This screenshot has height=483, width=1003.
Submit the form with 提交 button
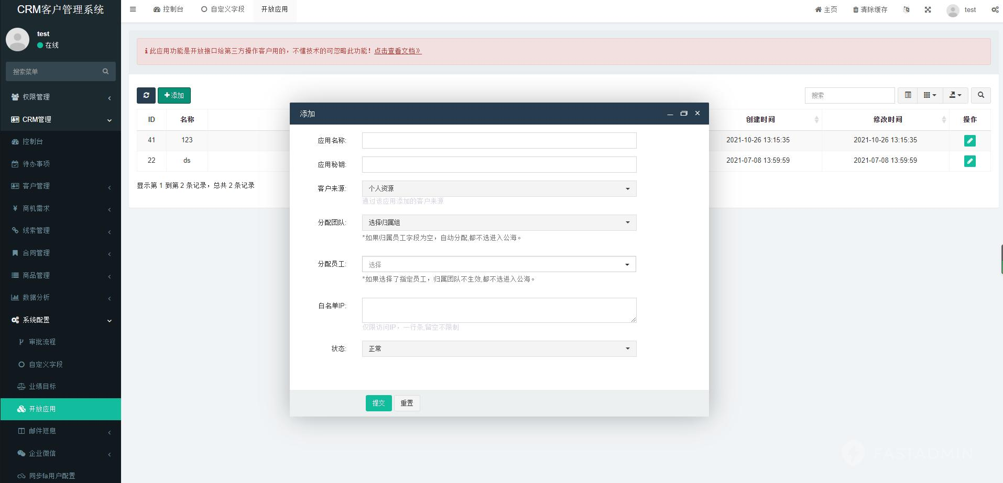point(378,403)
